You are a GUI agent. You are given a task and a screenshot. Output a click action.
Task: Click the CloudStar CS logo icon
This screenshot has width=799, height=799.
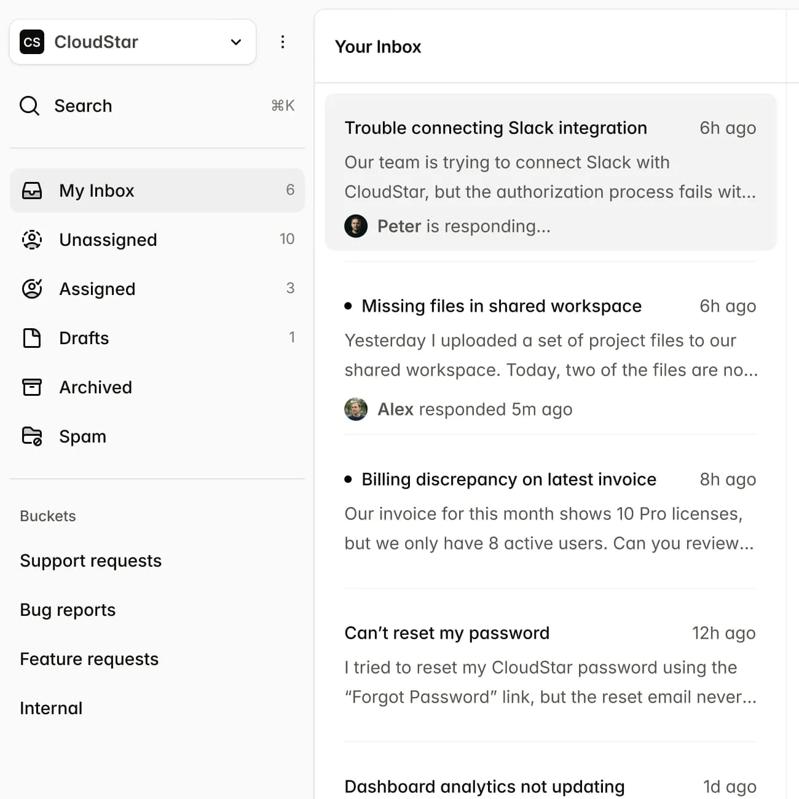tap(32, 42)
